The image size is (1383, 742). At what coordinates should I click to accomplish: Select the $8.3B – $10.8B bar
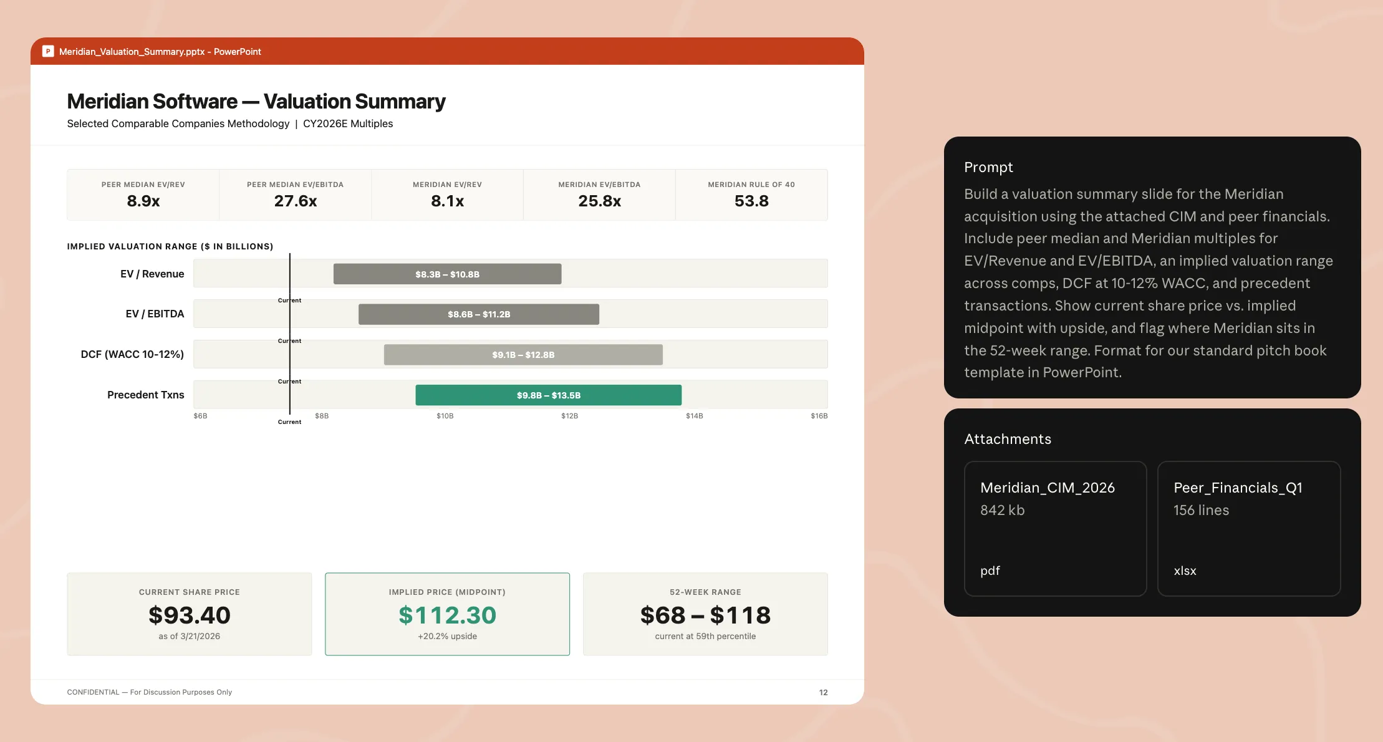(448, 274)
